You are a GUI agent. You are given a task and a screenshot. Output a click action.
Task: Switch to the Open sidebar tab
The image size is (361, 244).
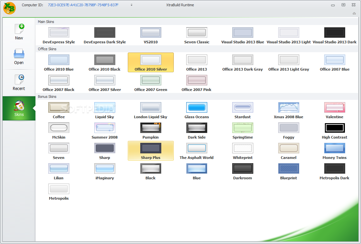tap(19, 56)
